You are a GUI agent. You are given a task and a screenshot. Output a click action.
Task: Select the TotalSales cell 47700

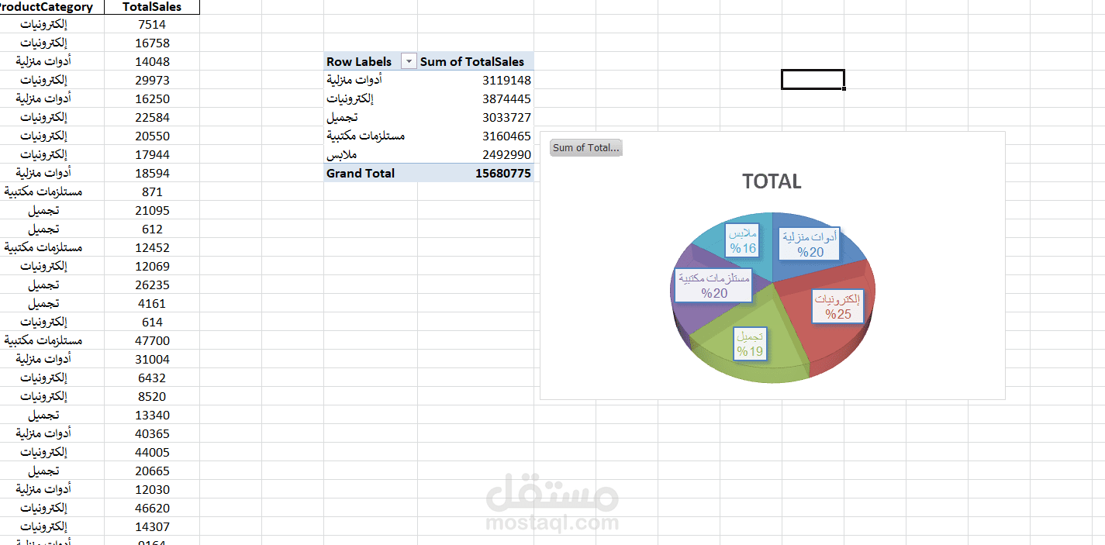click(x=152, y=340)
